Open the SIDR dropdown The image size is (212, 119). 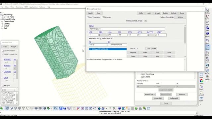(x=103, y=35)
